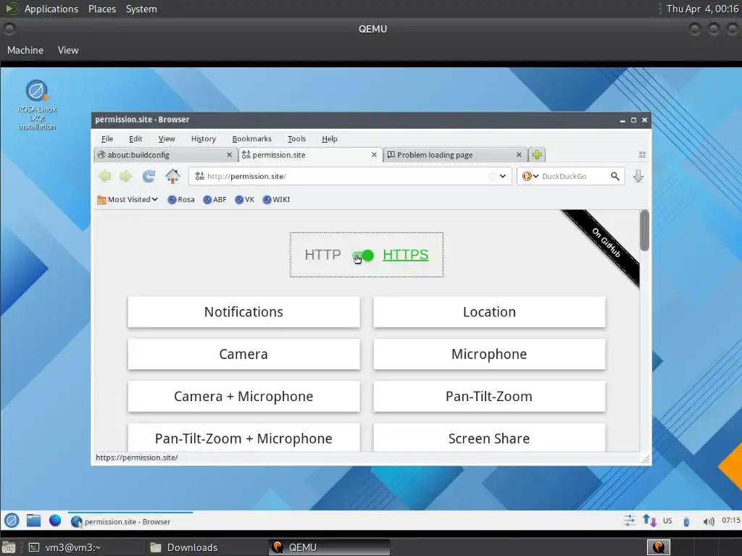
Task: Close the permission.site tab
Action: pos(374,155)
